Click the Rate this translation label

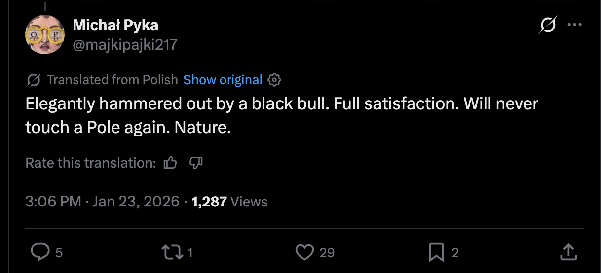pyautogui.click(x=91, y=163)
